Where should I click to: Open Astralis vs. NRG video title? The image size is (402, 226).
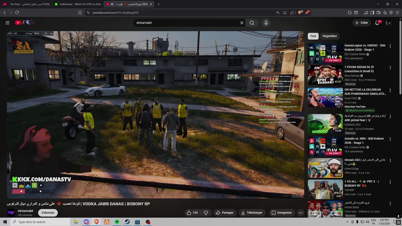point(364,141)
